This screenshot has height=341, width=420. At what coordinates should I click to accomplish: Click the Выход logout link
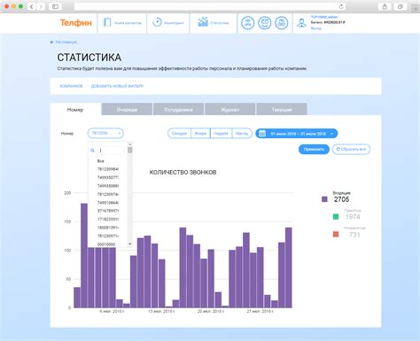(316, 28)
